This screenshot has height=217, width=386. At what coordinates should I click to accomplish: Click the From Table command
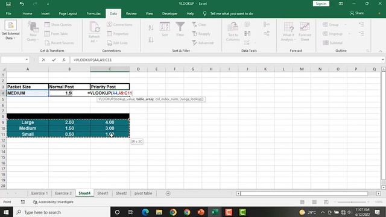56,34
